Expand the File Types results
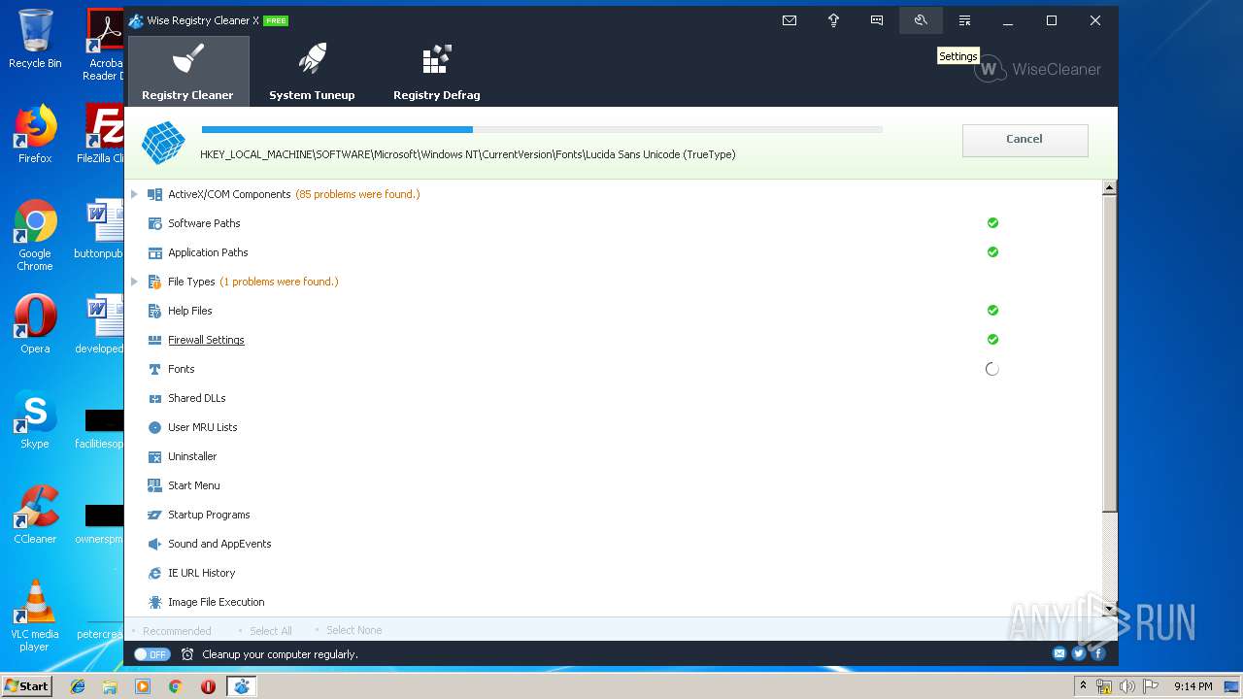Viewport: 1243px width, 699px height. (x=134, y=282)
